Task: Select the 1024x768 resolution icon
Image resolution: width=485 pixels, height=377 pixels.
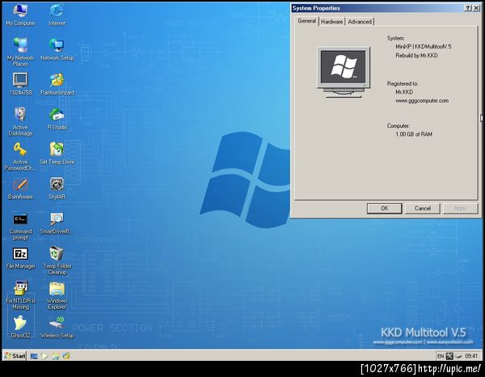Action: click(x=20, y=83)
